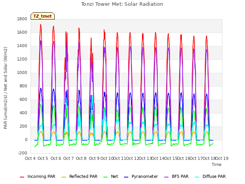
Task: Click the Oct 19 x-axis tick label
Action: tap(222, 158)
